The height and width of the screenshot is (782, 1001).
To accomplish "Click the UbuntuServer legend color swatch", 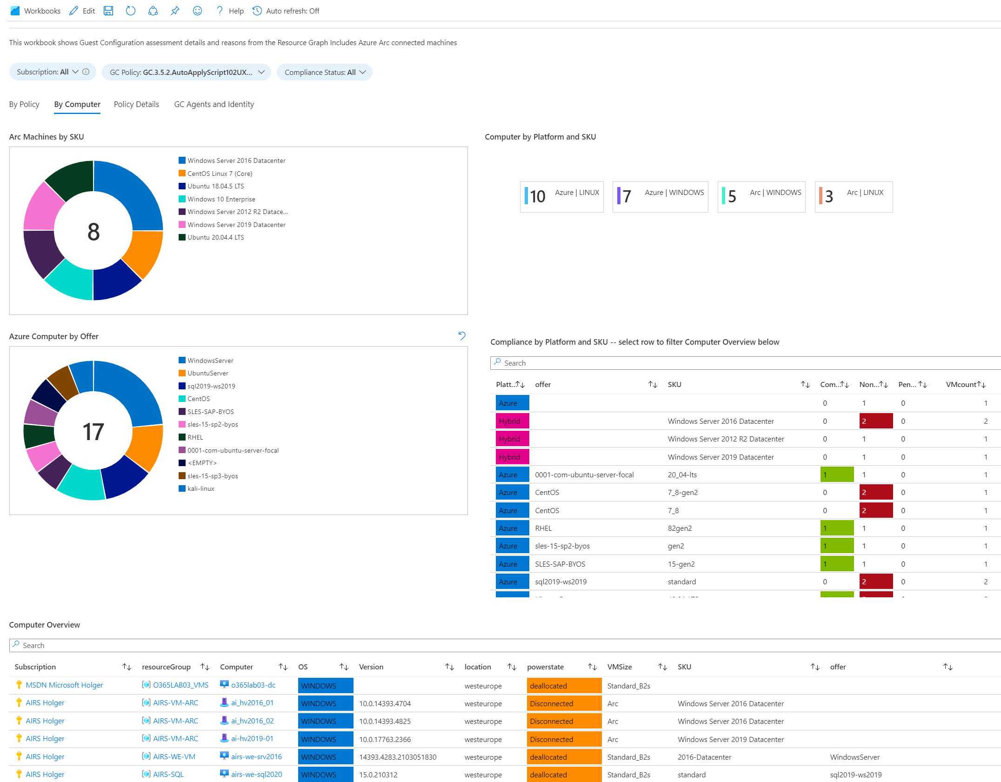I will pyautogui.click(x=182, y=373).
